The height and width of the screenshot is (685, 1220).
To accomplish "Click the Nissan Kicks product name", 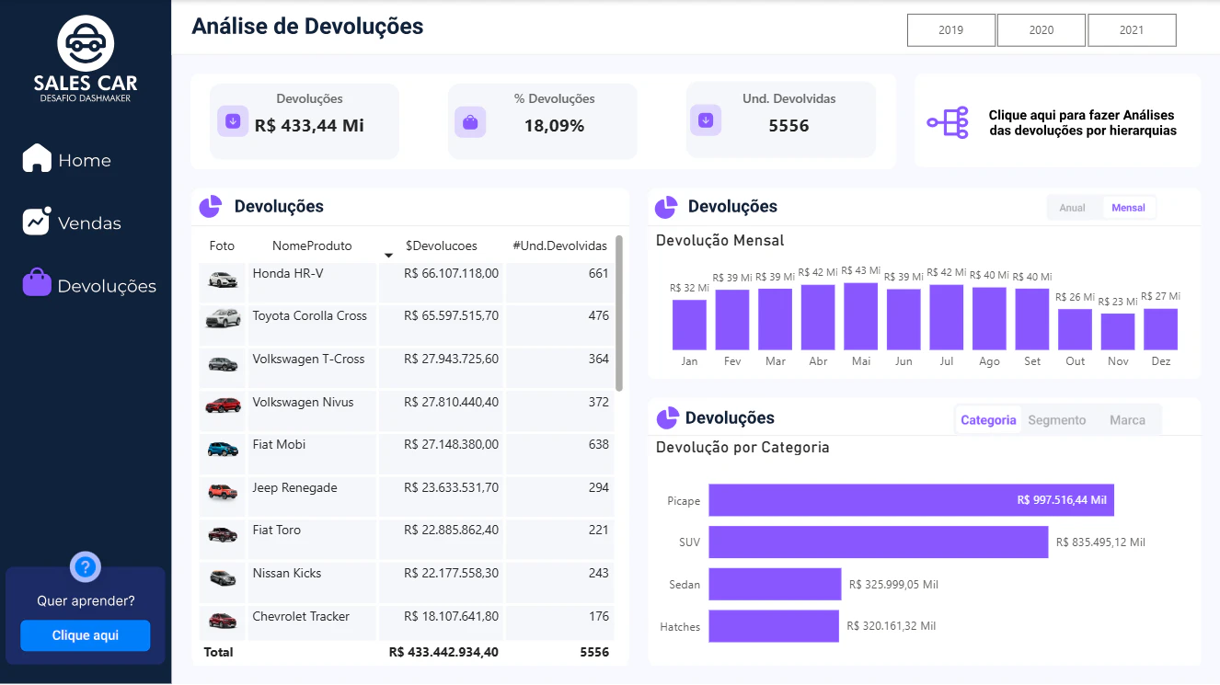I will (x=287, y=573).
